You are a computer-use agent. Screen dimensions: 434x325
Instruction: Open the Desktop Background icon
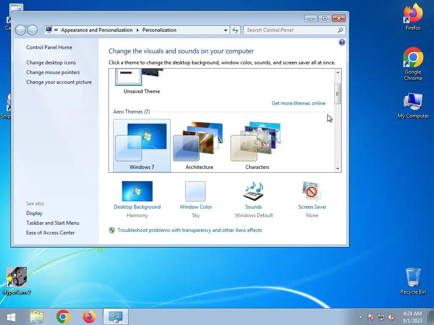pyautogui.click(x=137, y=191)
